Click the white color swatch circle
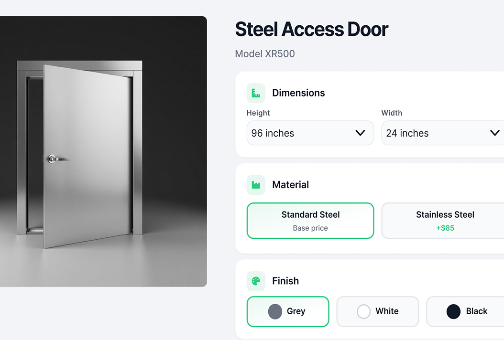Viewport: 504px width, 340px height. click(364, 311)
